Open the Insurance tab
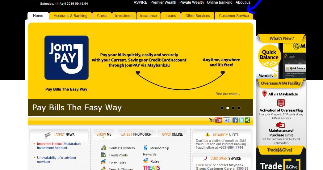The image size is (323, 170). pos(149,16)
